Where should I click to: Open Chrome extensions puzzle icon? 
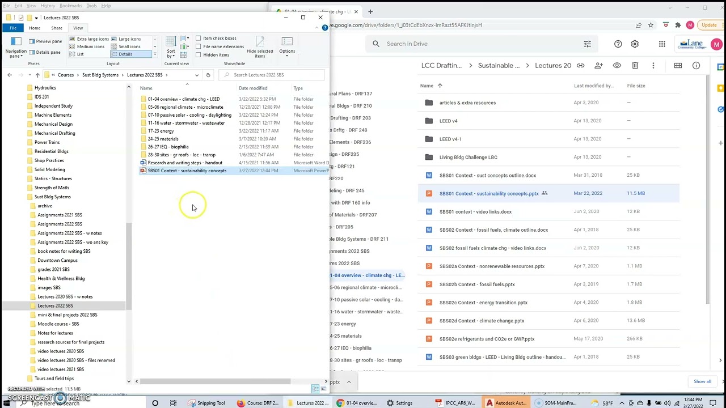coord(678,25)
